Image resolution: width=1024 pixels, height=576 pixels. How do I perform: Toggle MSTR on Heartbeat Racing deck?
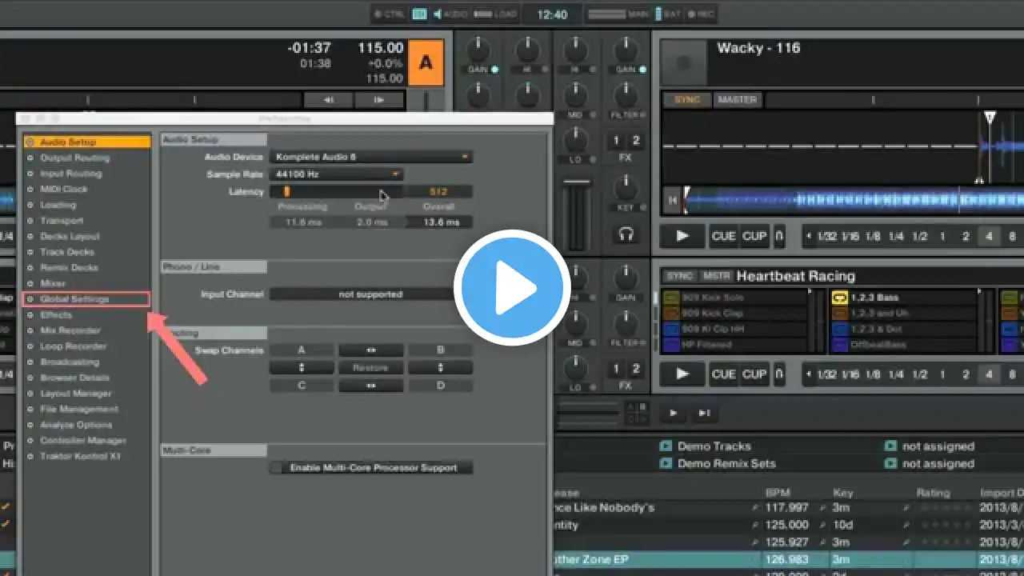click(x=716, y=276)
